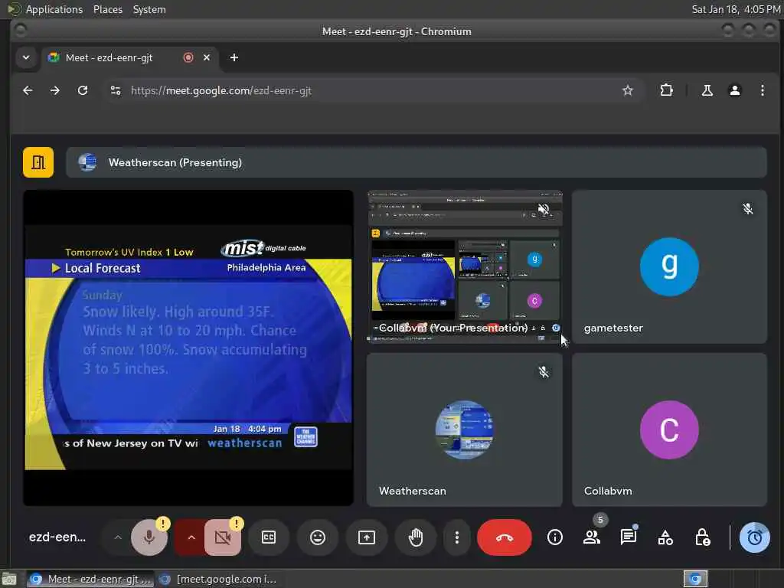
Task: Select the gametester participant tile
Action: (669, 266)
